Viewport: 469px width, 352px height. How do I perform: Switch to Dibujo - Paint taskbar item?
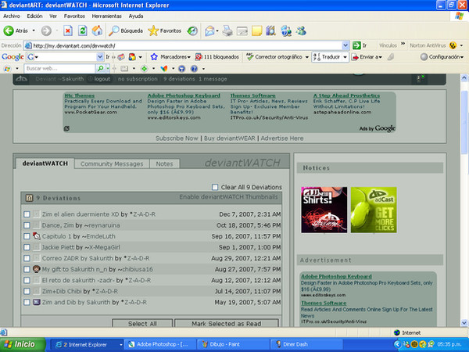point(233,344)
